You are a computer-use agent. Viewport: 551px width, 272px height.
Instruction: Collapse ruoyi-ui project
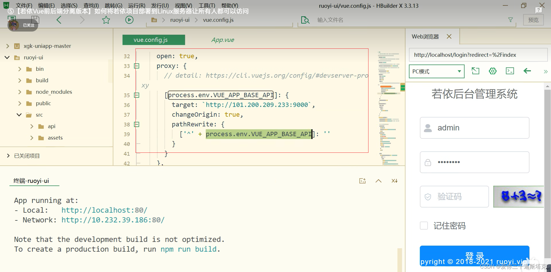(x=7, y=57)
